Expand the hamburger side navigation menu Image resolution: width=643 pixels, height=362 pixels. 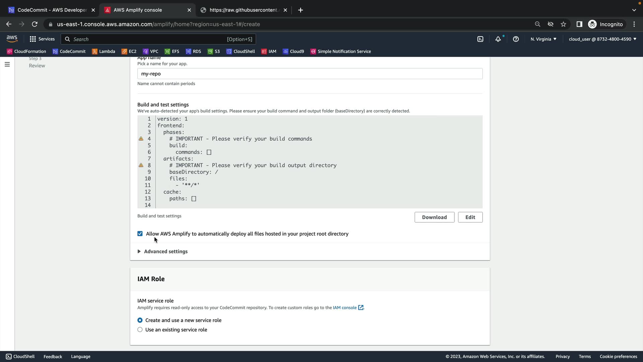coord(7,64)
